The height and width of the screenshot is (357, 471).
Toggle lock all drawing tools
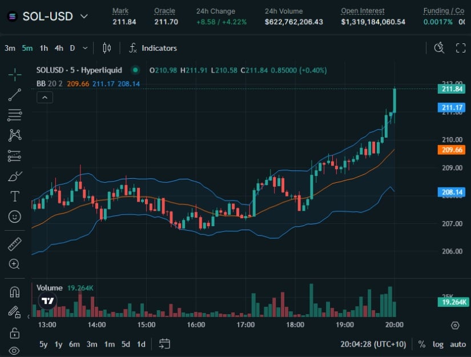point(14,332)
